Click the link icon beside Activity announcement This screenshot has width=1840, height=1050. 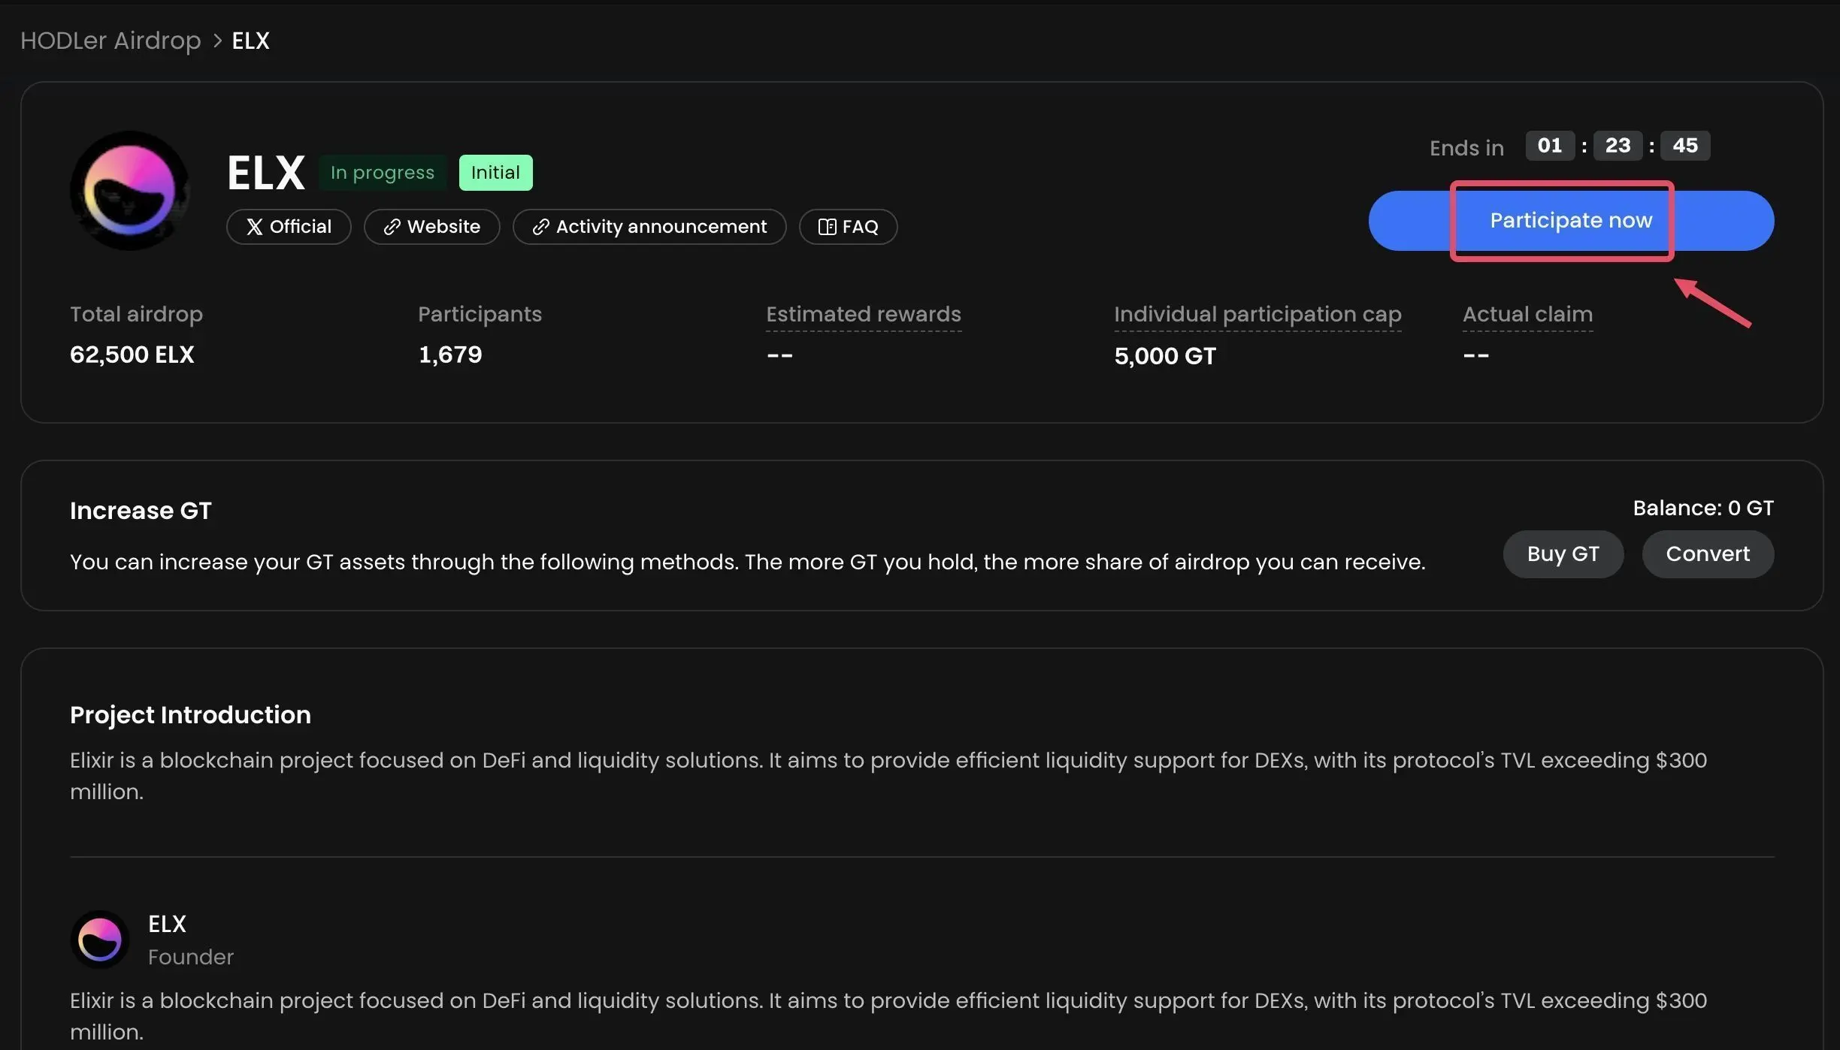tap(540, 227)
